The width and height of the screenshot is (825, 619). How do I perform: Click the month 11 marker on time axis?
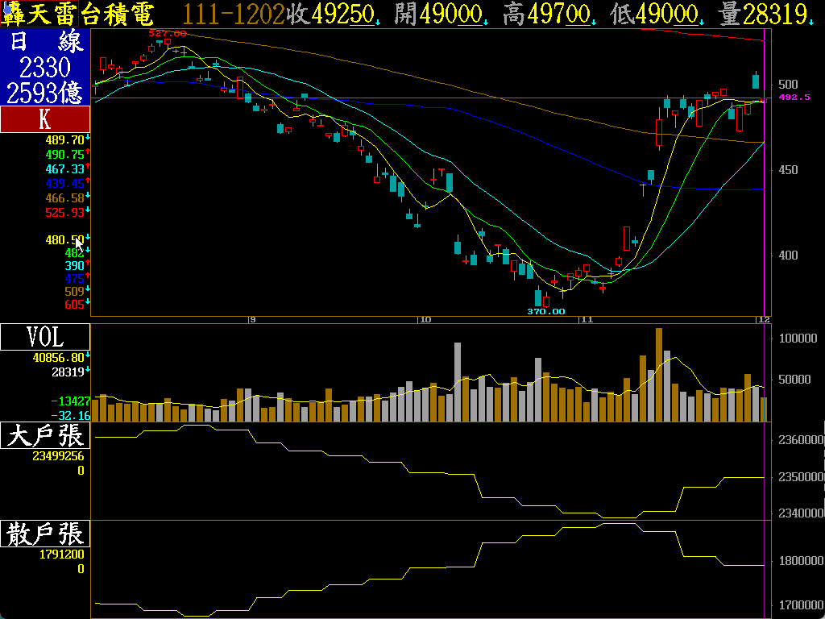[586, 320]
